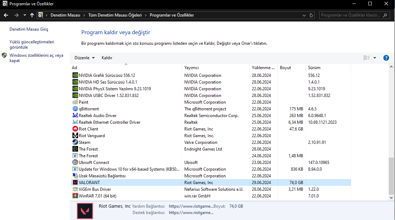
Task: Click the search magnifier icon
Action: 385,15
